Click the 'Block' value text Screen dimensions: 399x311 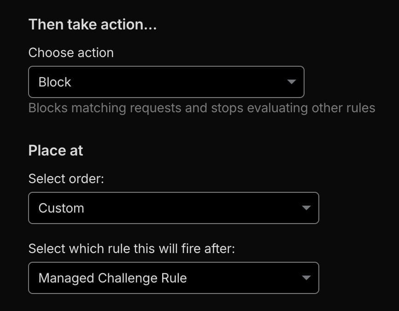[55, 82]
